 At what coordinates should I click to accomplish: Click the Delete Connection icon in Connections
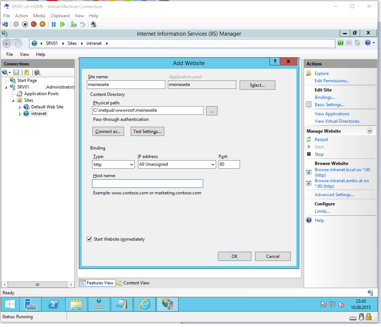pos(37,72)
